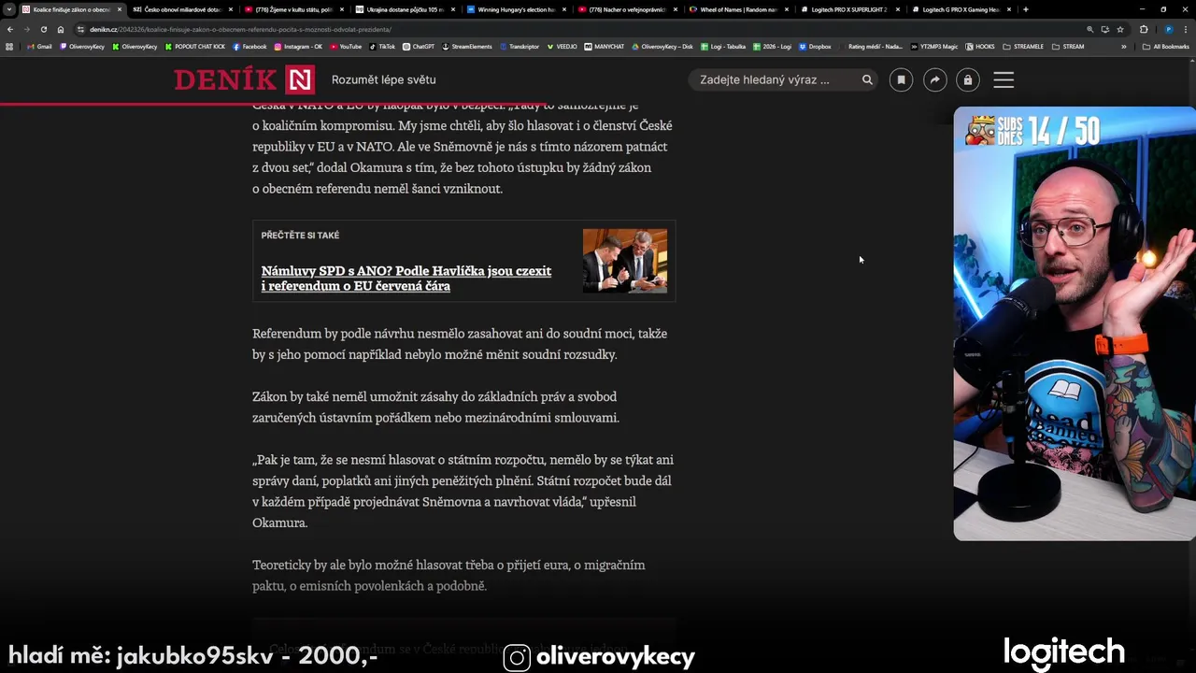The width and height of the screenshot is (1196, 673).
Task: Open Rating médií bookmark
Action: (871, 46)
